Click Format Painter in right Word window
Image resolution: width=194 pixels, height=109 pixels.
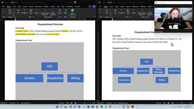pyautogui.click(x=110, y=15)
